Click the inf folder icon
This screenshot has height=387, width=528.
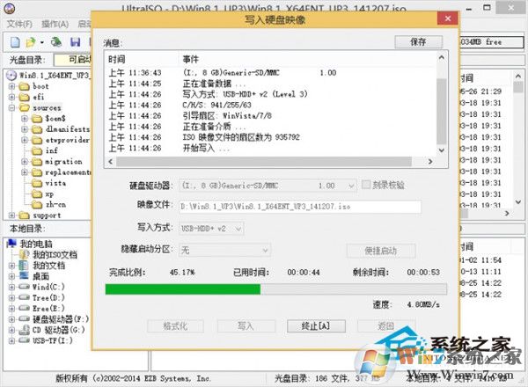tap(37, 151)
